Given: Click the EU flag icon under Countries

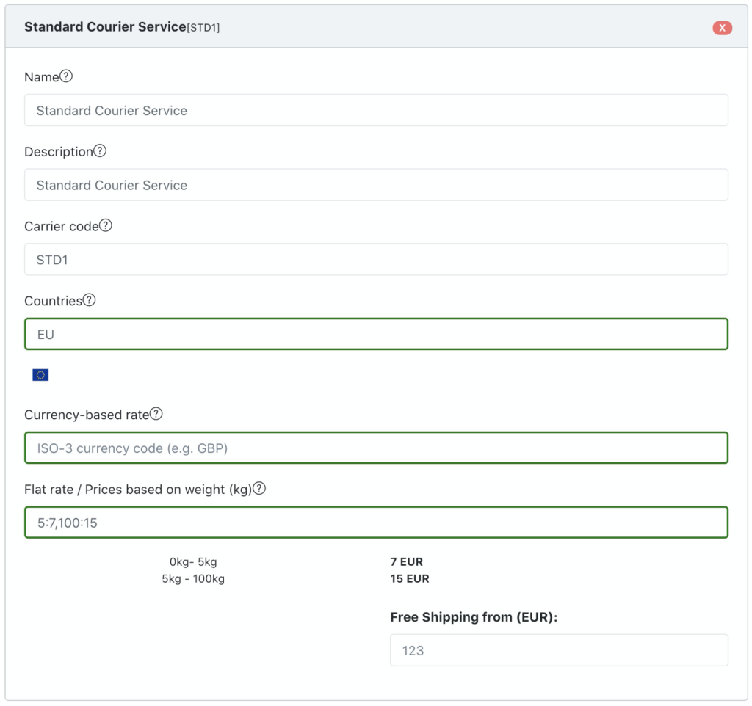Looking at the screenshot, I should 40,375.
